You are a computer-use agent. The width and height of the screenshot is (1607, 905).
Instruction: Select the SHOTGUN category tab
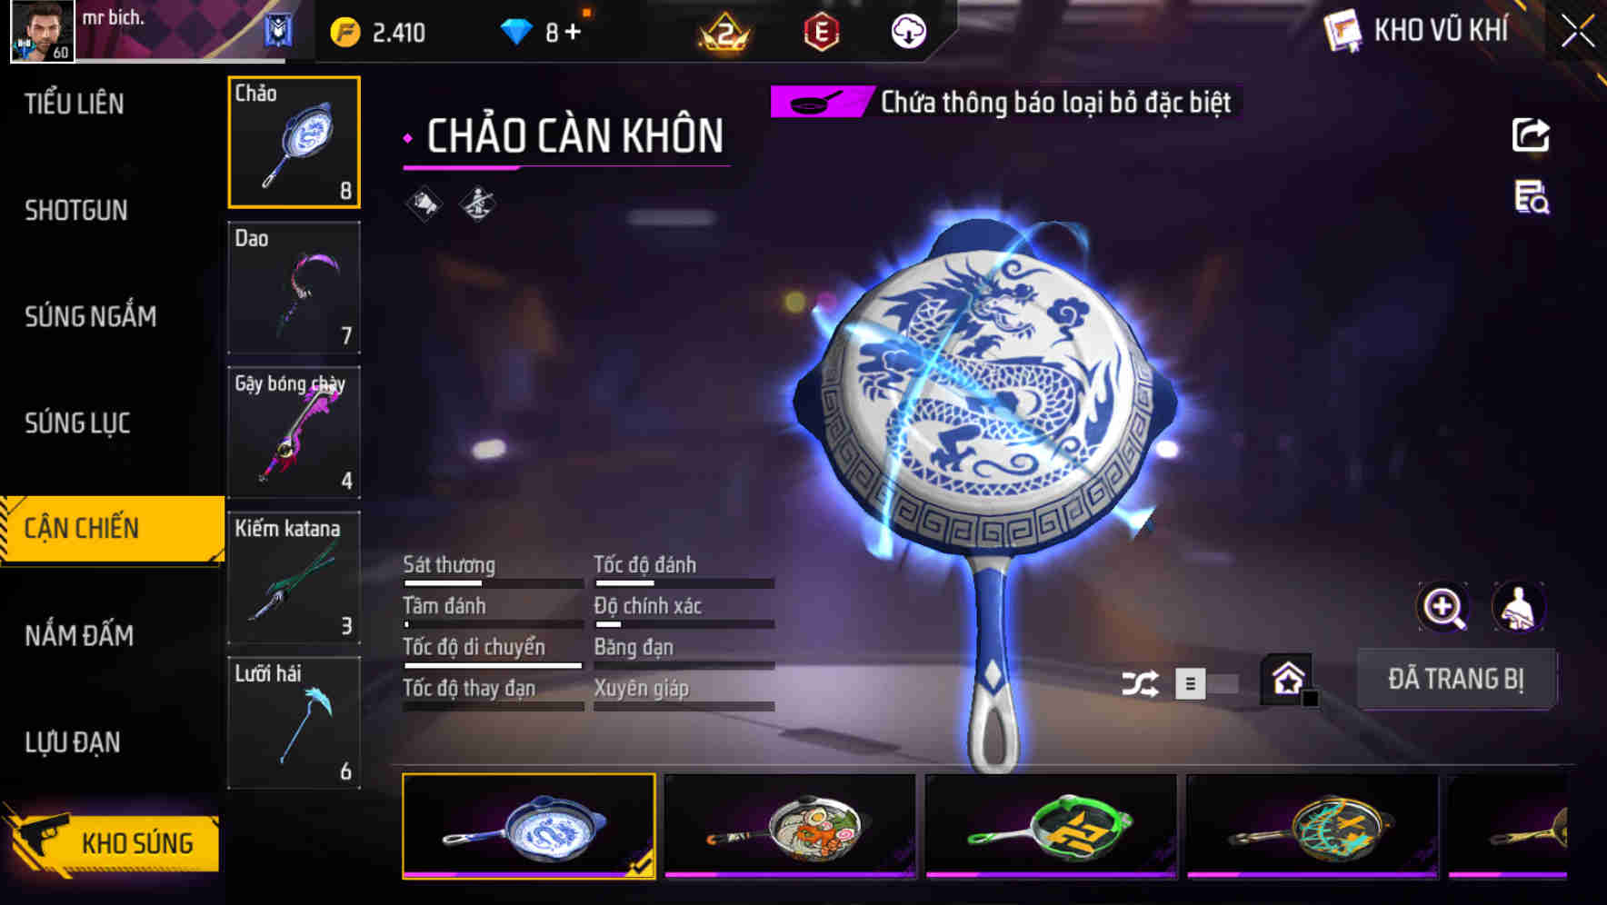coord(76,210)
